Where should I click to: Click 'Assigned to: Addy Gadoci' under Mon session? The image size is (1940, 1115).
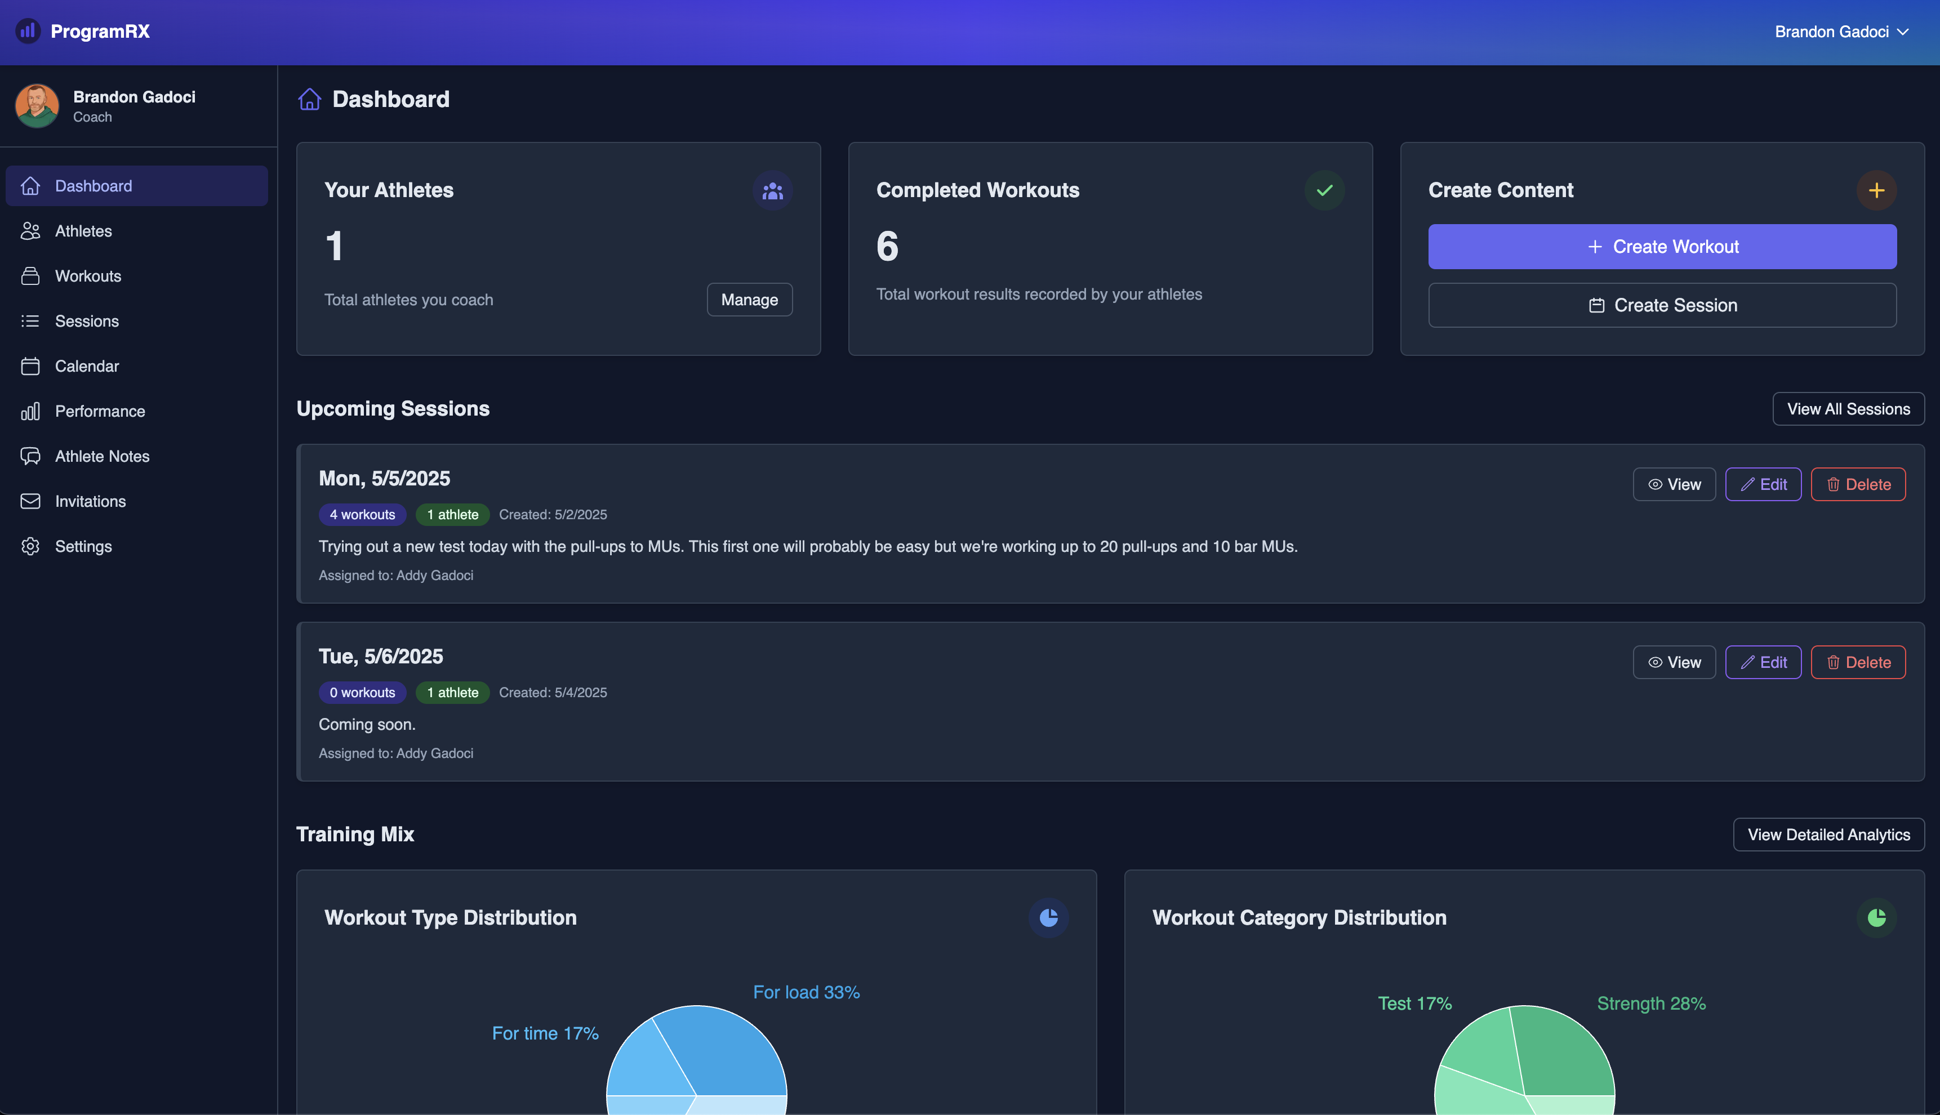tap(396, 576)
